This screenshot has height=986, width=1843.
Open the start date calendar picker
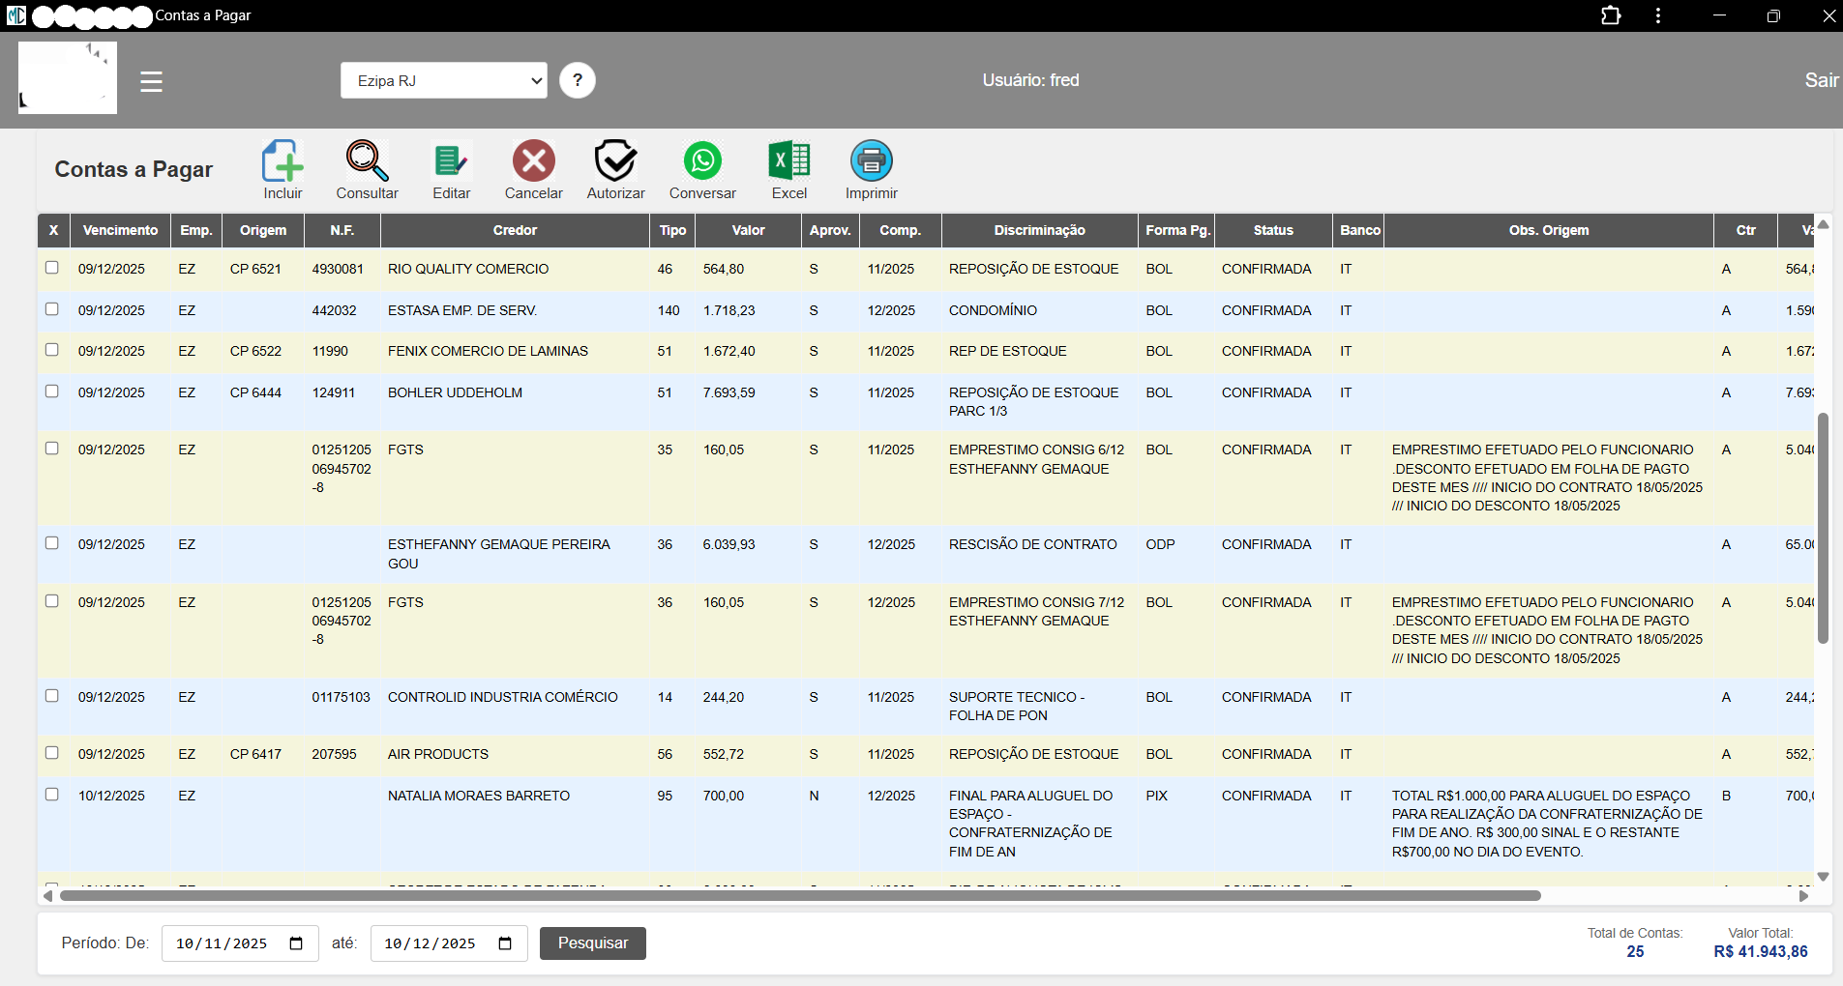click(x=296, y=943)
